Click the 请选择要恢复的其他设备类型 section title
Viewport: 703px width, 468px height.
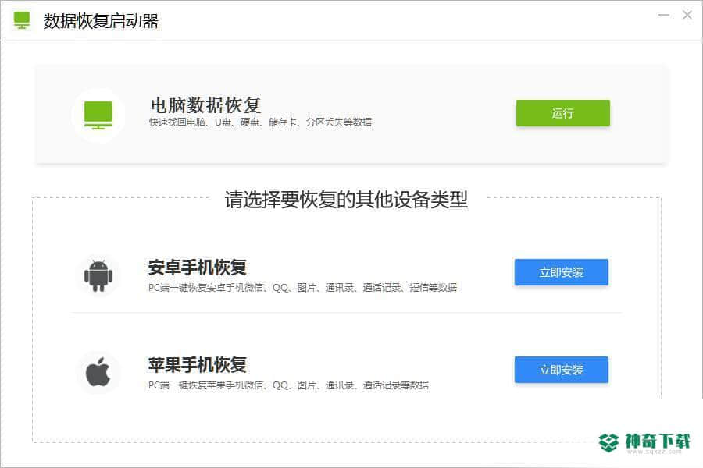(346, 200)
